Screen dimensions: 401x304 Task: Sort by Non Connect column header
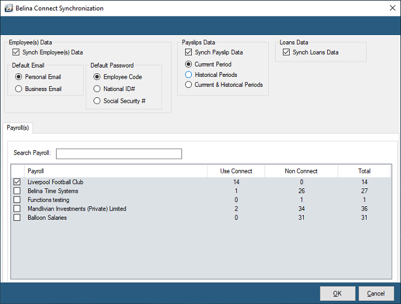tap(301, 171)
